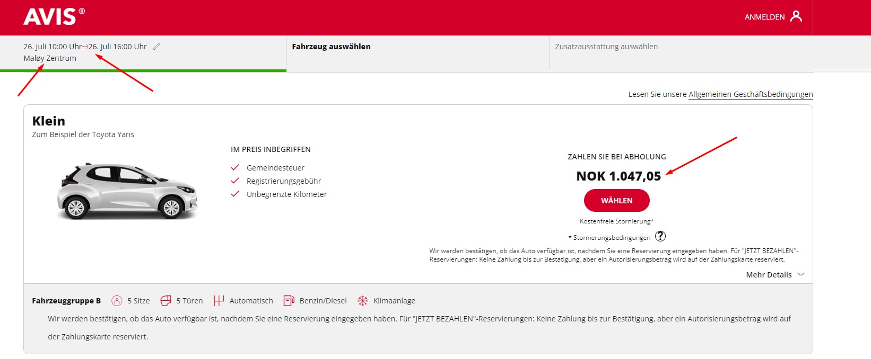This screenshot has width=871, height=359.
Task: Click the 5 Sitze label
Action: coord(138,301)
